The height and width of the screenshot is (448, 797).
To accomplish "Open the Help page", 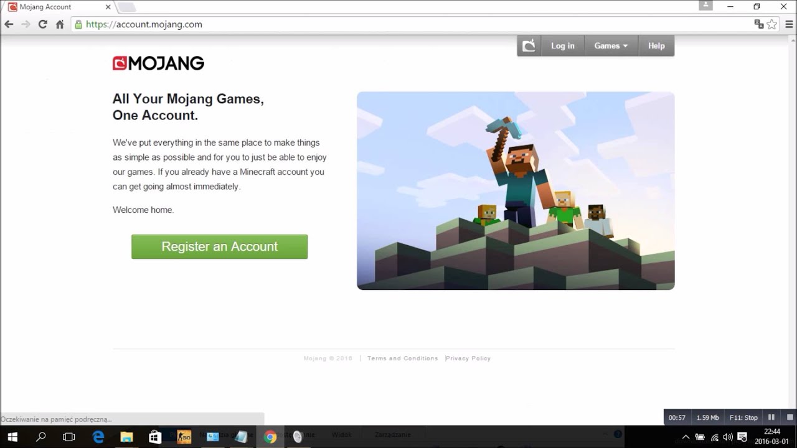I will (656, 45).
